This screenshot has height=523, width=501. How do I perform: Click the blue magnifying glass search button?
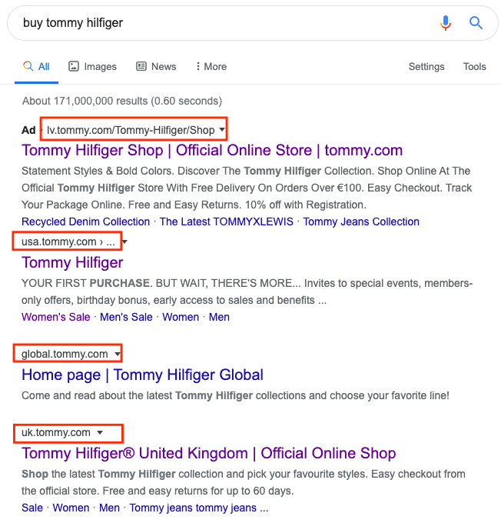tap(476, 23)
